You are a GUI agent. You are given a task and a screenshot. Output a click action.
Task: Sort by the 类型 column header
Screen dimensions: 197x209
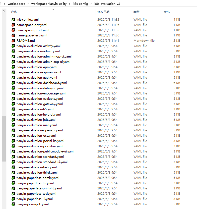(137, 12)
